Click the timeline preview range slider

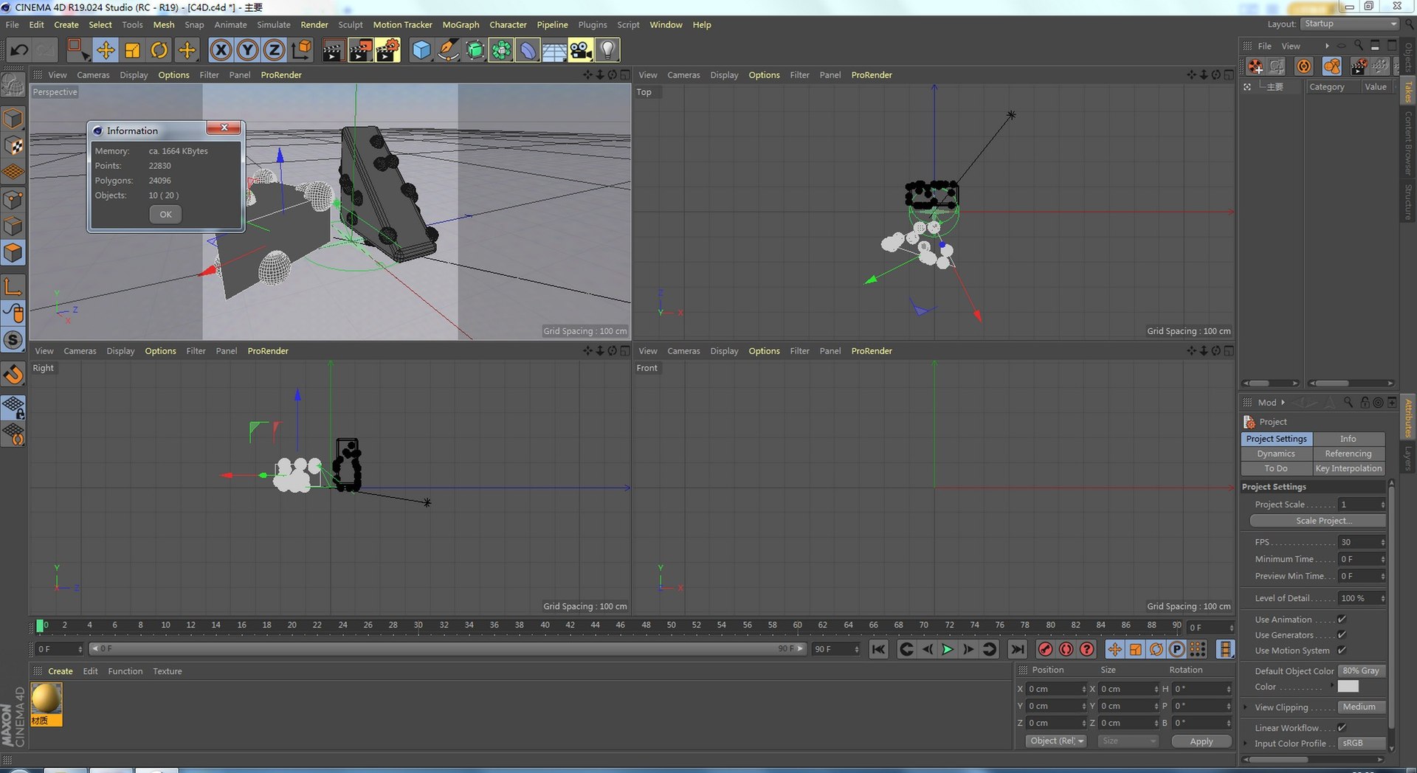coord(447,649)
